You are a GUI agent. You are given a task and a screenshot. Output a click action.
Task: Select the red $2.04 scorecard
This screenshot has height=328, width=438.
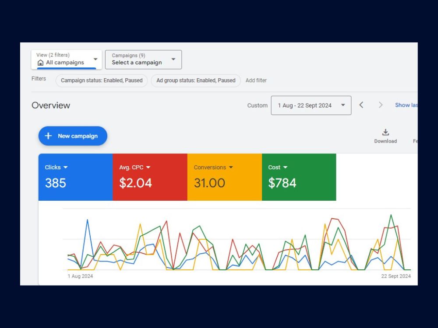click(150, 177)
